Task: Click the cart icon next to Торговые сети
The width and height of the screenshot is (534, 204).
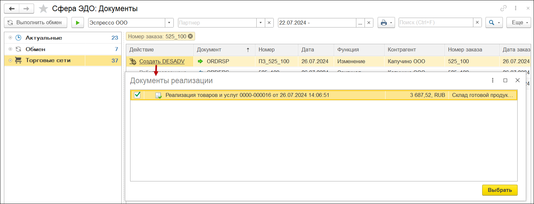Action: point(19,60)
